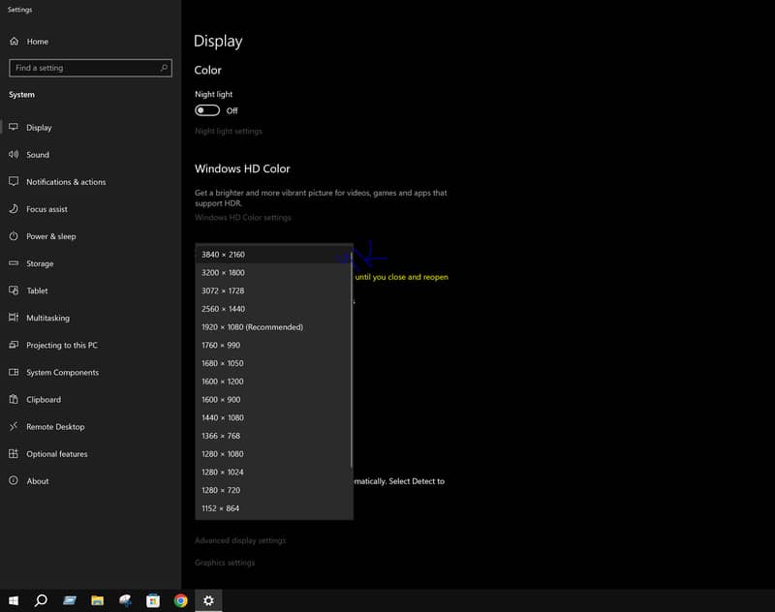This screenshot has height=612, width=775.
Task: Choose 1280 × 1080 option
Action: pos(274,454)
